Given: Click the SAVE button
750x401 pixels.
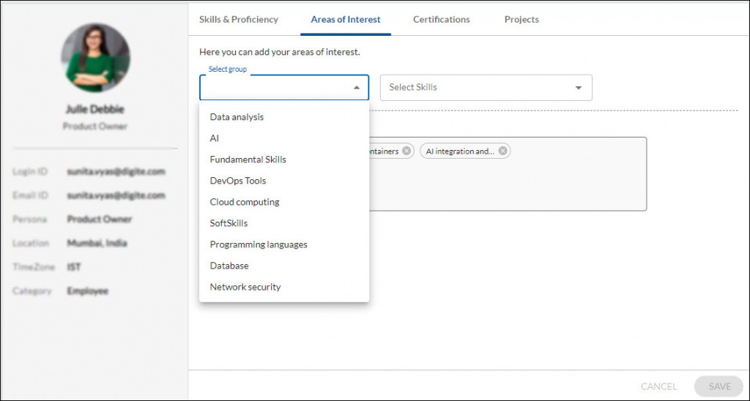Looking at the screenshot, I should [719, 386].
